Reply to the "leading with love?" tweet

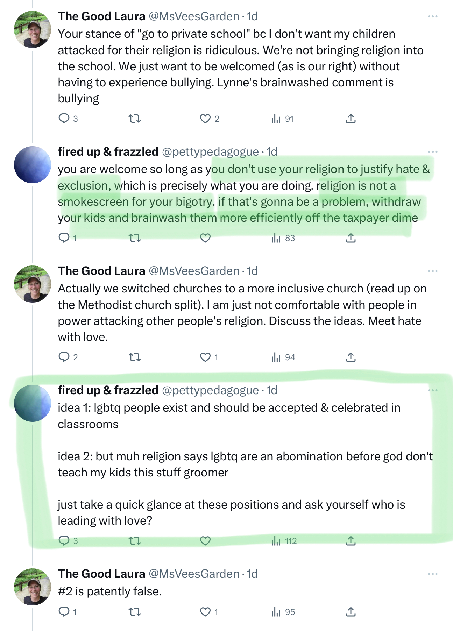pyautogui.click(x=64, y=541)
